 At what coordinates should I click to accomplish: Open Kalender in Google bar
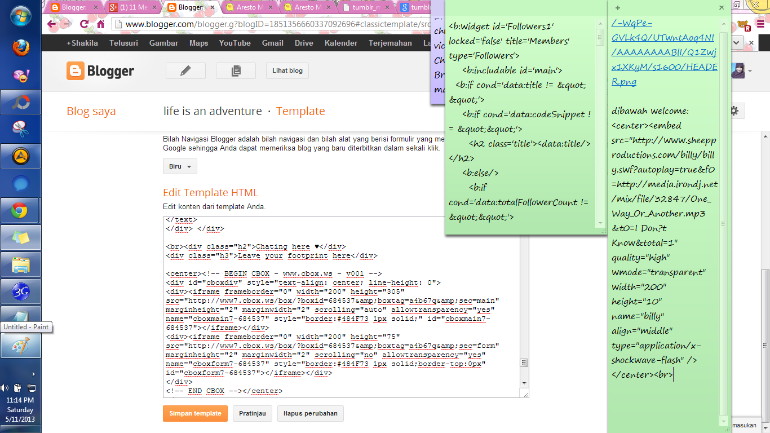(341, 43)
